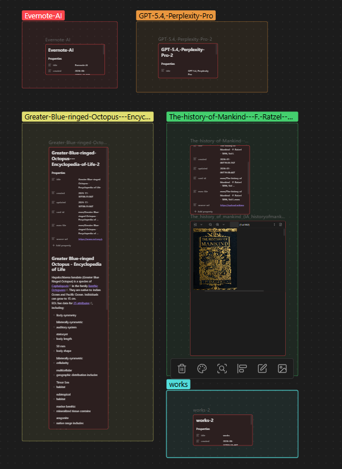
Task: Click 'Greater Blue-ringed Octopus - Encyclopedia of Life' heading
Action: (76, 264)
